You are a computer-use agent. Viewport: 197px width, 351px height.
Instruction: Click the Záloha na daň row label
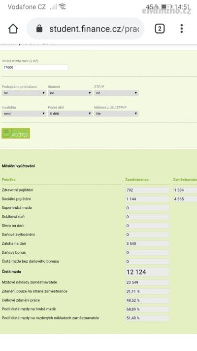pos(14,243)
